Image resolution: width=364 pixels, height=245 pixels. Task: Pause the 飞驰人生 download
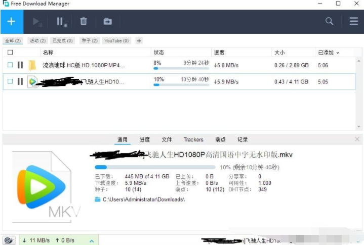pos(20,81)
